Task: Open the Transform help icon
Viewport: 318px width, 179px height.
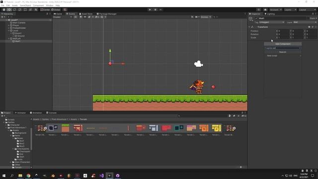Action: point(309,27)
